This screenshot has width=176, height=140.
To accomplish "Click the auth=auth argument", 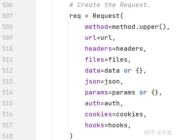I will pyautogui.click(x=104, y=103).
